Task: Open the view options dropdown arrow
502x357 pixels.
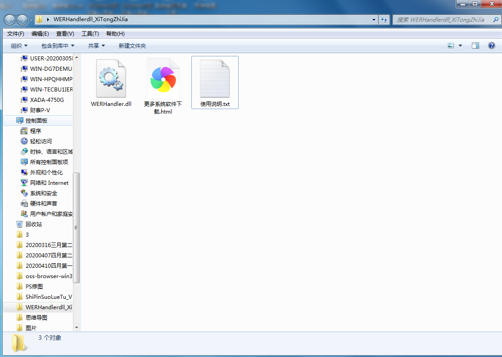Action: pyautogui.click(x=461, y=46)
